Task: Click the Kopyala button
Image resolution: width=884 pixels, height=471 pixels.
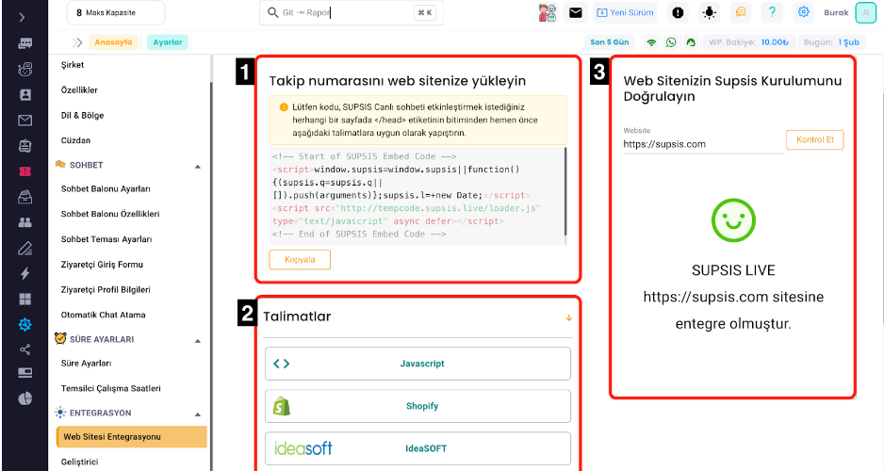Action: [x=300, y=260]
